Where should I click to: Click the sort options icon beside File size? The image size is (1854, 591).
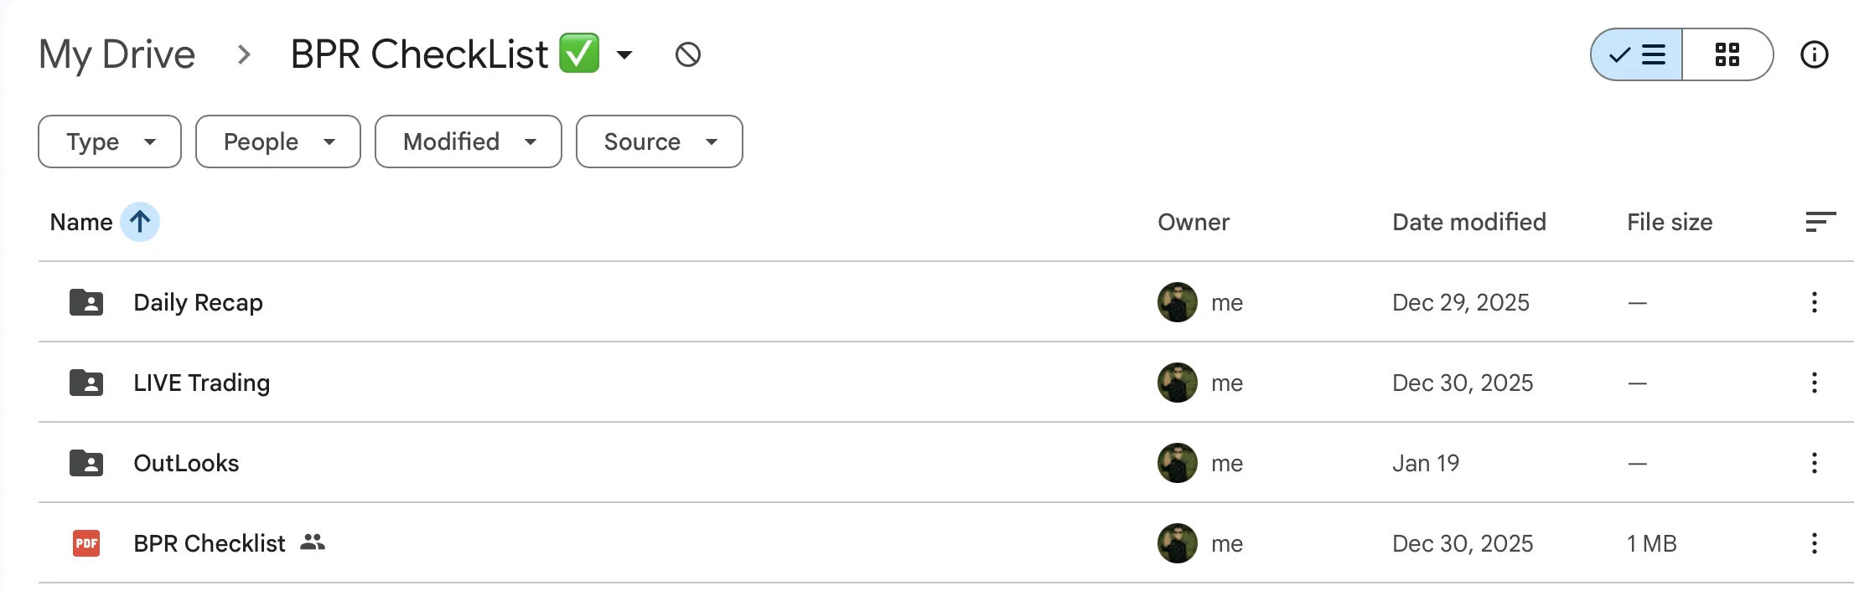pos(1820,222)
